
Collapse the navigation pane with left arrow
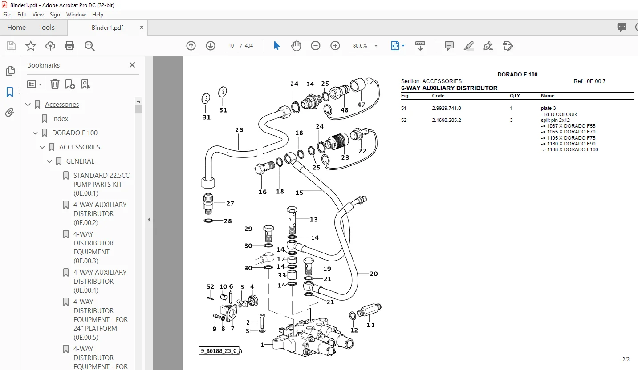[149, 219]
